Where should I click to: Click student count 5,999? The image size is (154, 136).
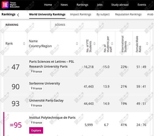pyautogui.click(x=89, y=125)
